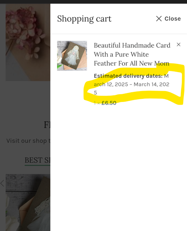This screenshot has height=231, width=187.
Task: Click the dimmed pink hydrangea hero image
Action: [x=28, y=42]
